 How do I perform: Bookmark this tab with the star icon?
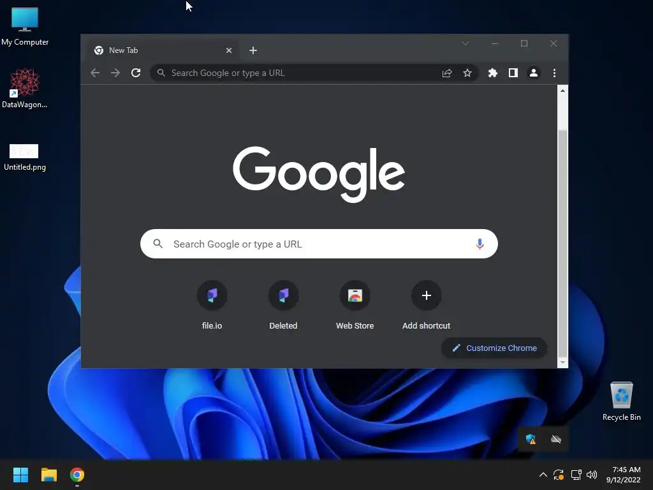[467, 73]
